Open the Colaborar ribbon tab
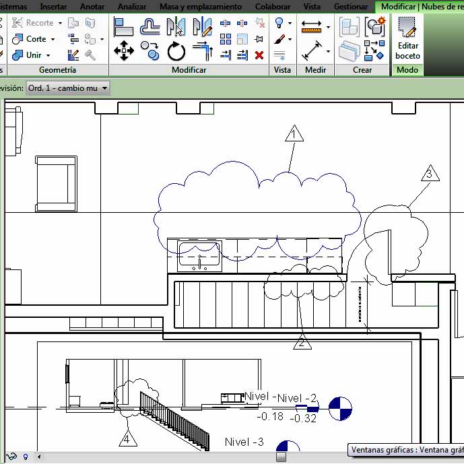 273,7
